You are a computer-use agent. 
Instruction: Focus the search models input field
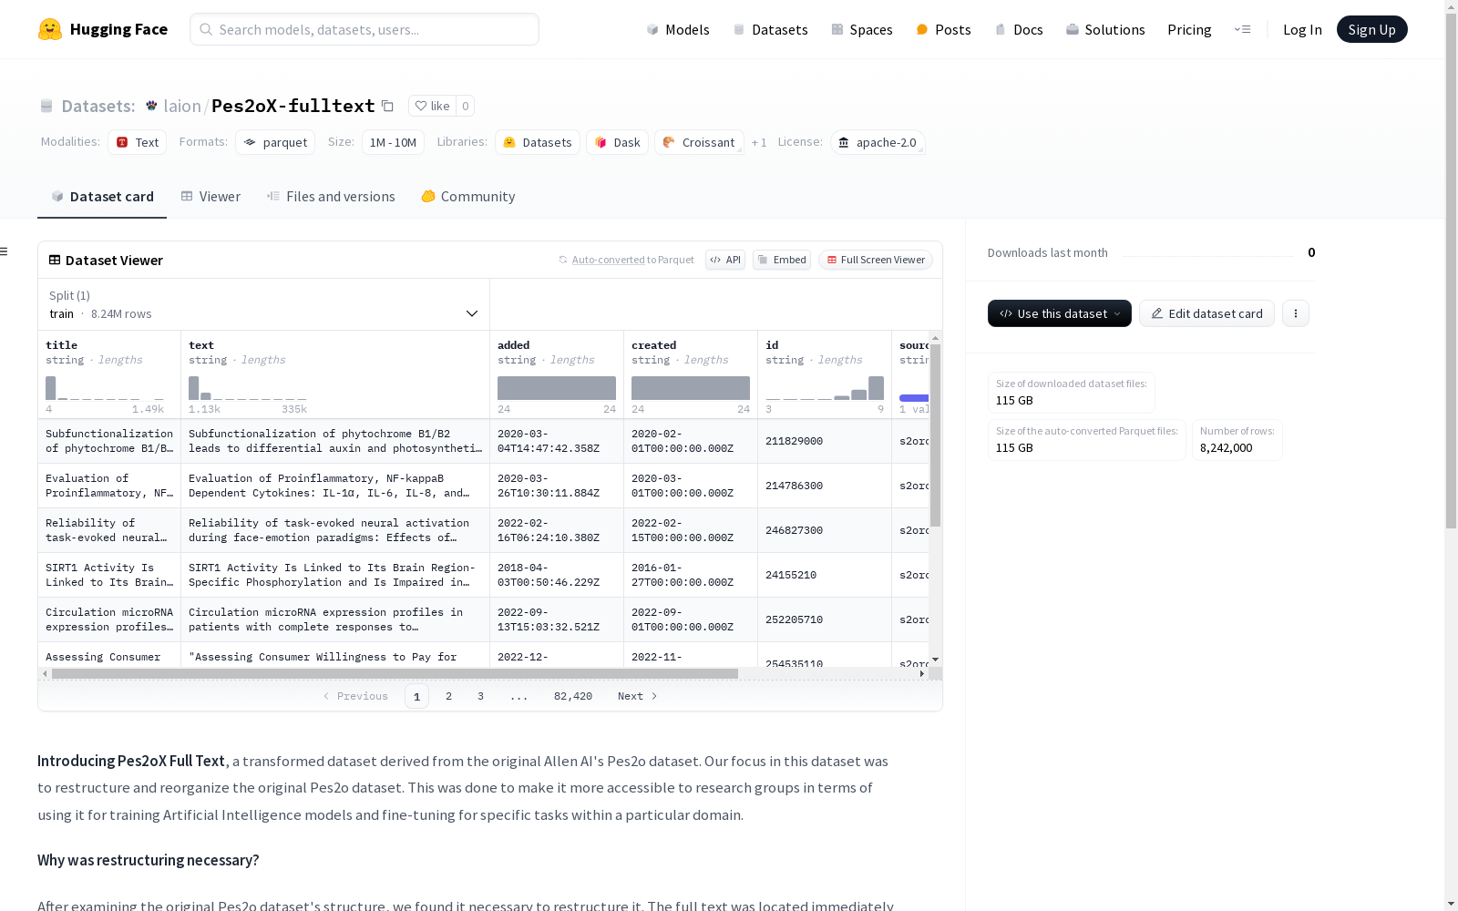tap(364, 29)
